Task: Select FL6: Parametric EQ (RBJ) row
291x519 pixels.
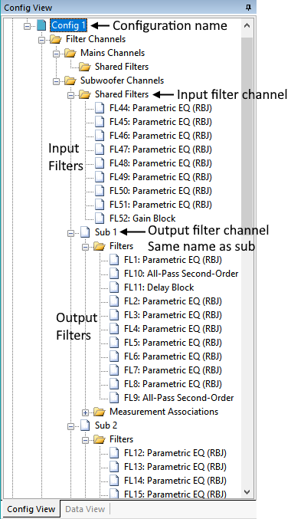Action: [172, 356]
